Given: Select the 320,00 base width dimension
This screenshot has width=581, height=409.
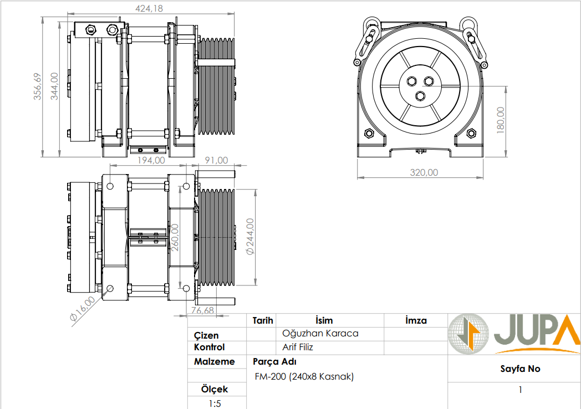Looking at the screenshot, I should (x=424, y=172).
